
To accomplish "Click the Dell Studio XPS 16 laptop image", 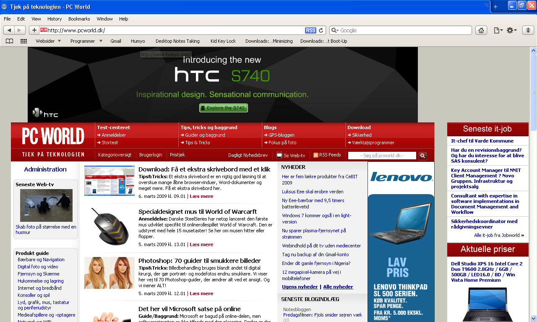I will pyautogui.click(x=488, y=304).
